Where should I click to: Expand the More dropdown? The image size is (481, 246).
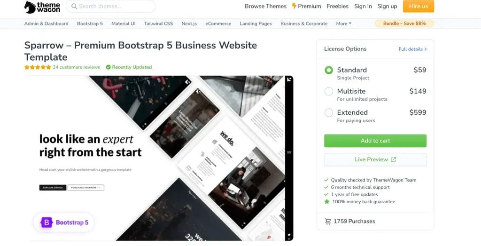point(343,24)
